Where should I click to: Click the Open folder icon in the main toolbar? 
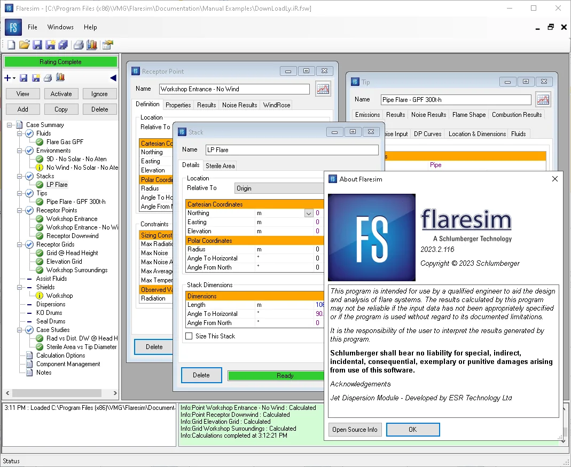(25, 45)
